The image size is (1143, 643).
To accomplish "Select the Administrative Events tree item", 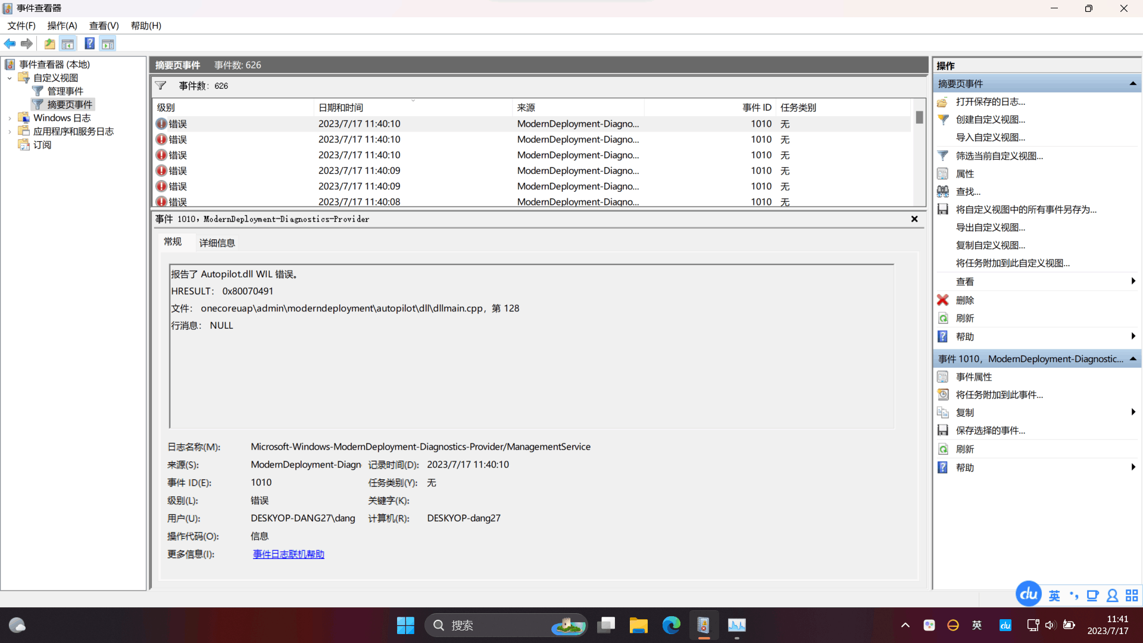I will pyautogui.click(x=65, y=91).
